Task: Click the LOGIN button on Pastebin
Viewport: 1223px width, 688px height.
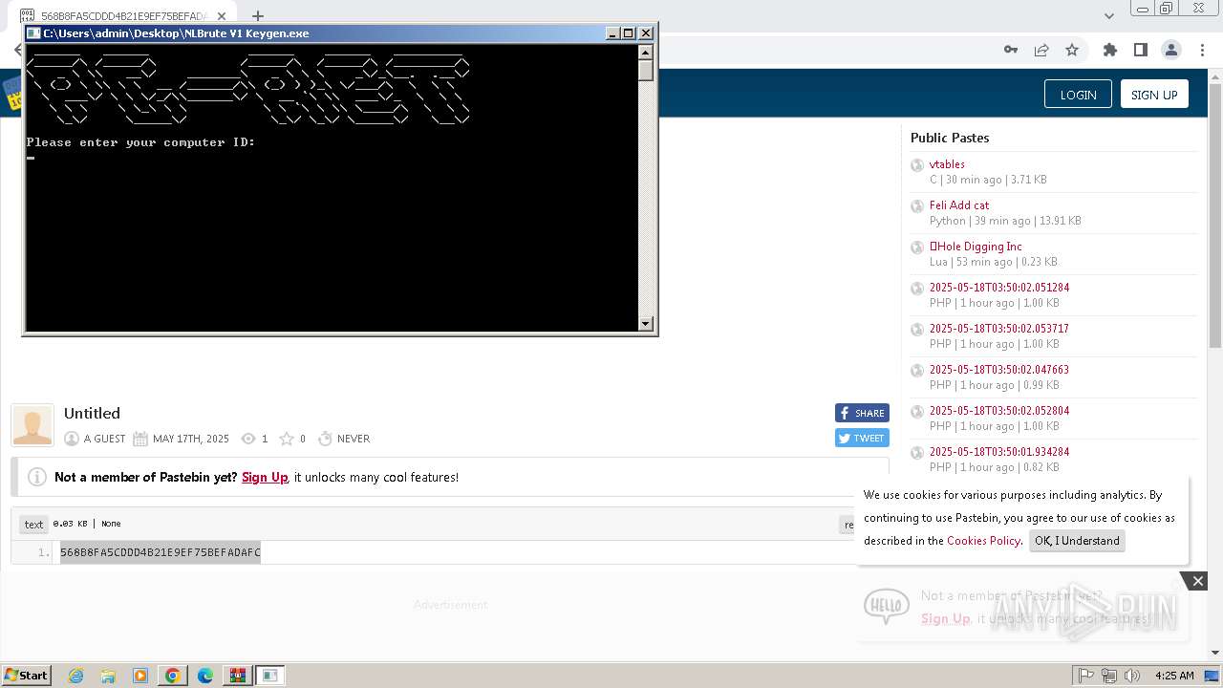Action: point(1078,95)
